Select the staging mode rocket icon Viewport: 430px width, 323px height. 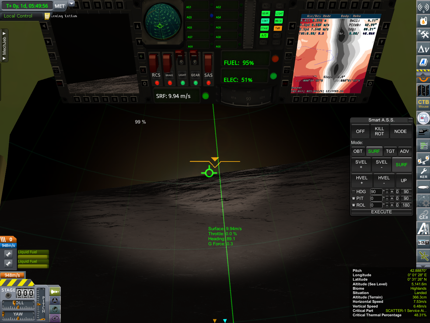(x=55, y=292)
